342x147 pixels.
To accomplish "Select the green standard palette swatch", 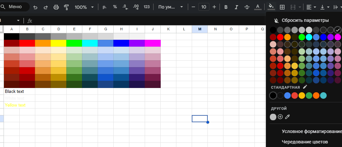I will point(309,96).
